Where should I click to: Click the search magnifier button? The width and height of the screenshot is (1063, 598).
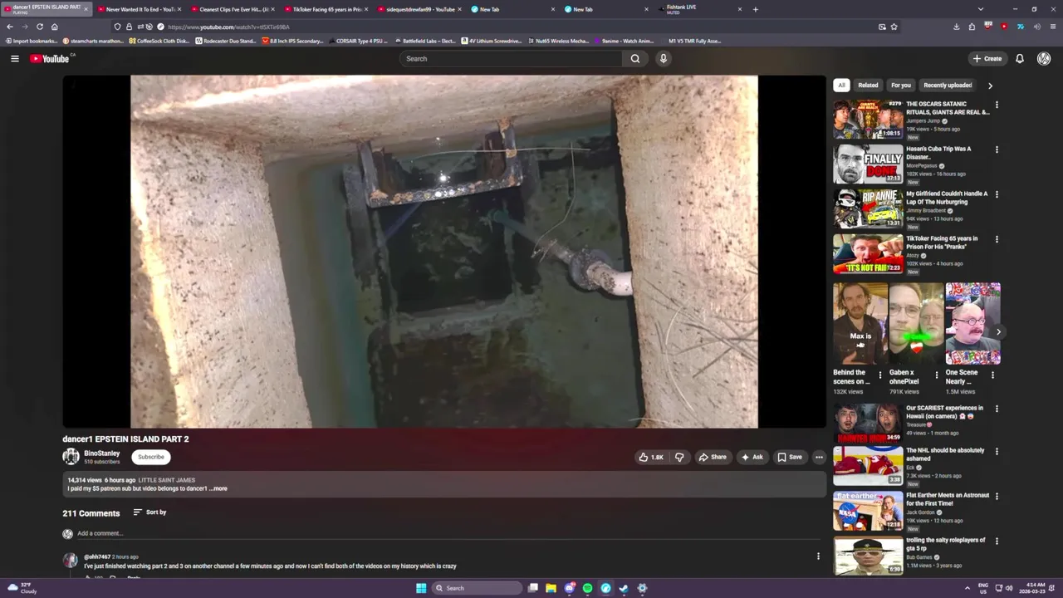pos(635,58)
